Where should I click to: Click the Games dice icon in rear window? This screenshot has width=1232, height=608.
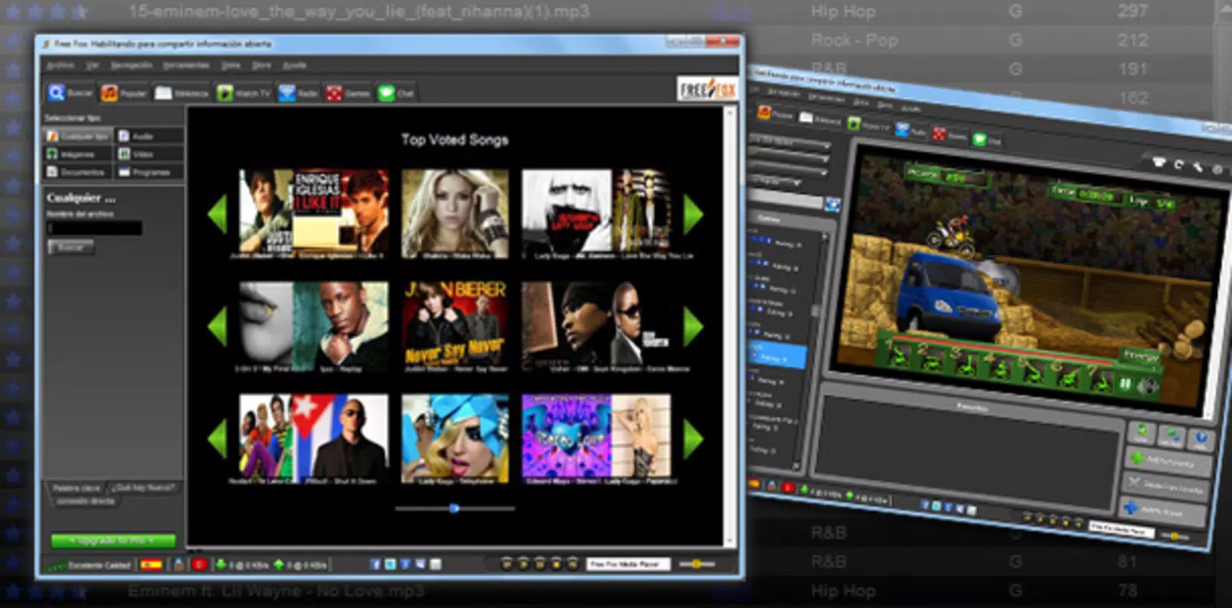coord(939,135)
